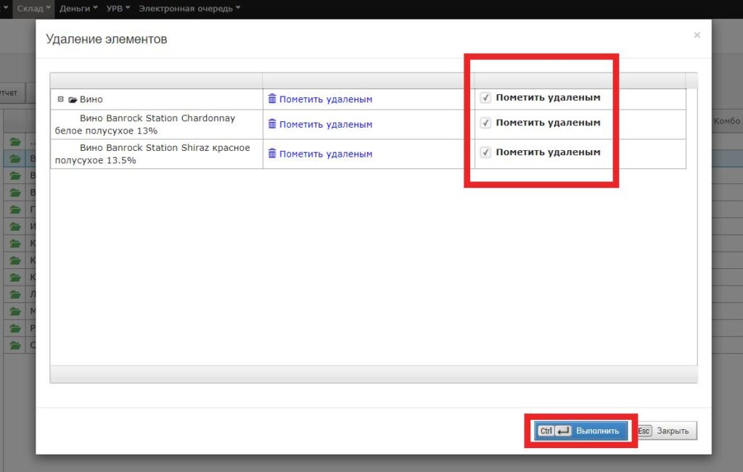Open the Электронная очередь dropdown

185,7
